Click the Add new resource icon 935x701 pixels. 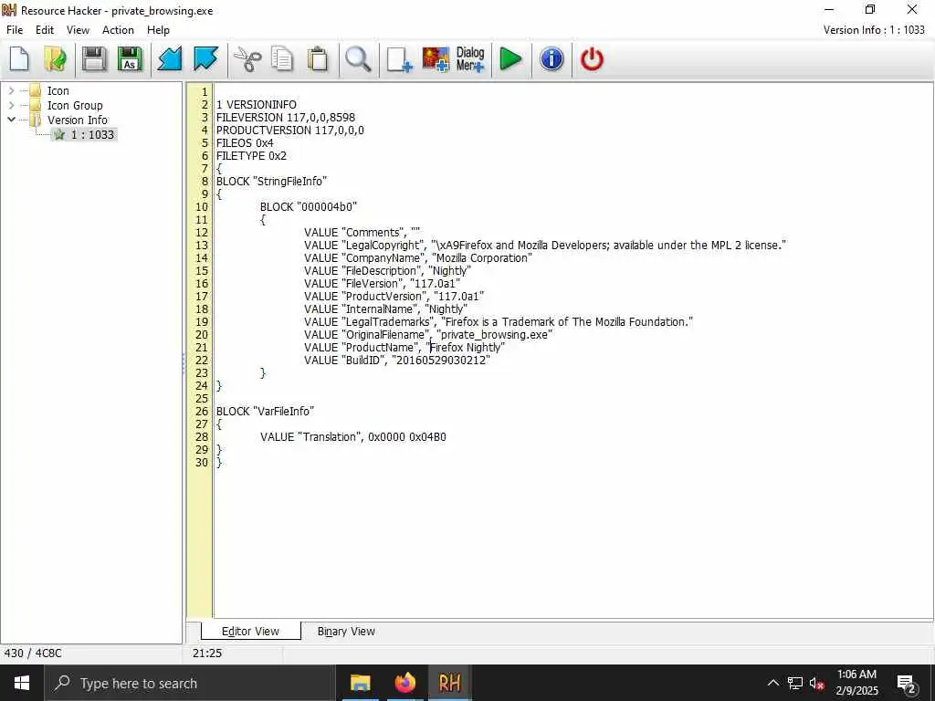[x=399, y=59]
